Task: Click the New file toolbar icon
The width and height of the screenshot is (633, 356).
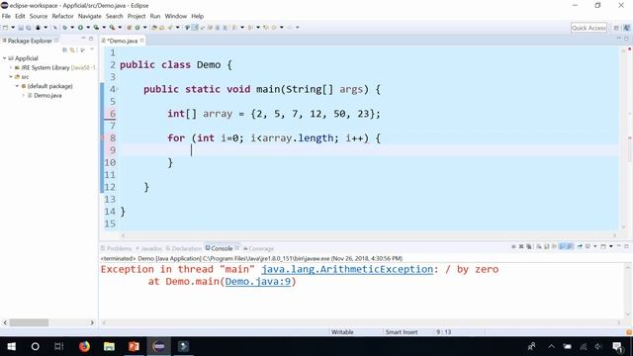Action: coord(5,28)
